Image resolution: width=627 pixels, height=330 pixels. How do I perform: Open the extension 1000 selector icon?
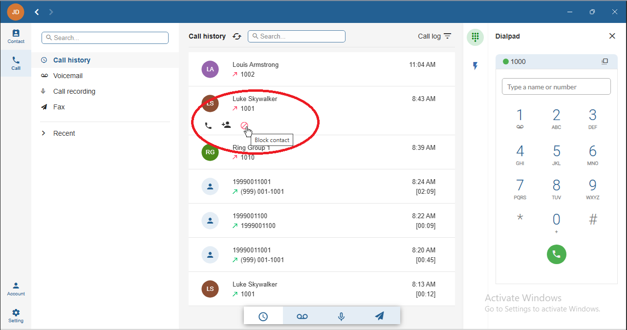pyautogui.click(x=605, y=62)
